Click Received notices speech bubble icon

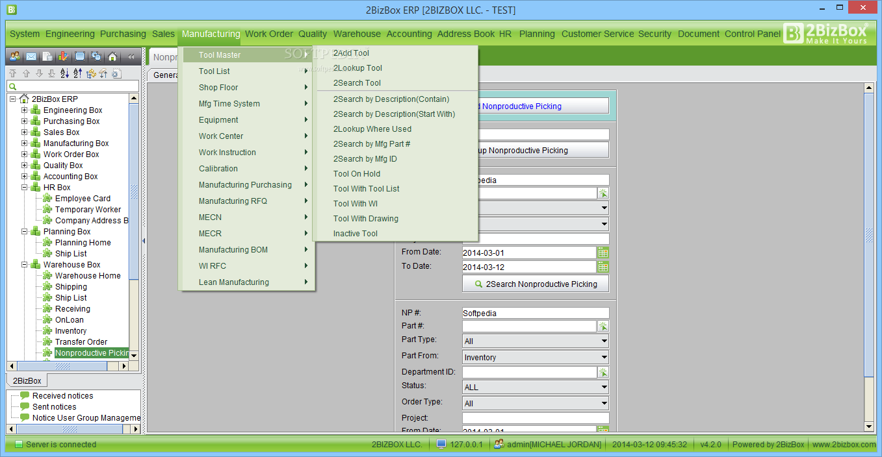(25, 395)
